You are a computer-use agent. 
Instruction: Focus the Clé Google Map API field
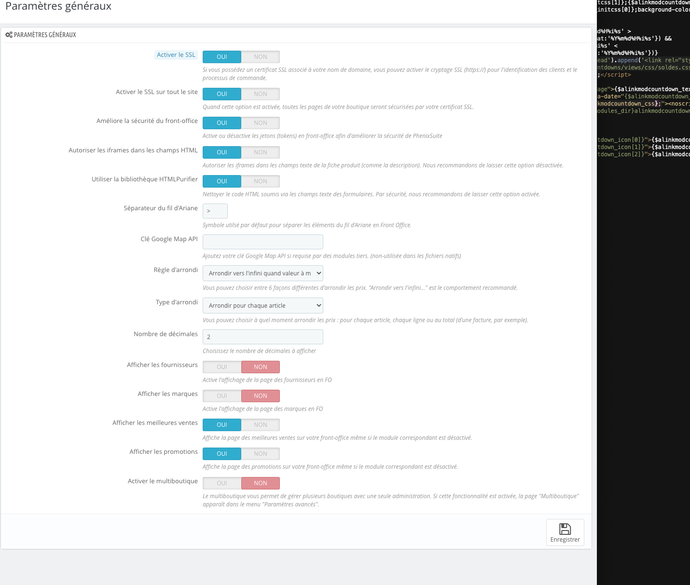pos(263,242)
